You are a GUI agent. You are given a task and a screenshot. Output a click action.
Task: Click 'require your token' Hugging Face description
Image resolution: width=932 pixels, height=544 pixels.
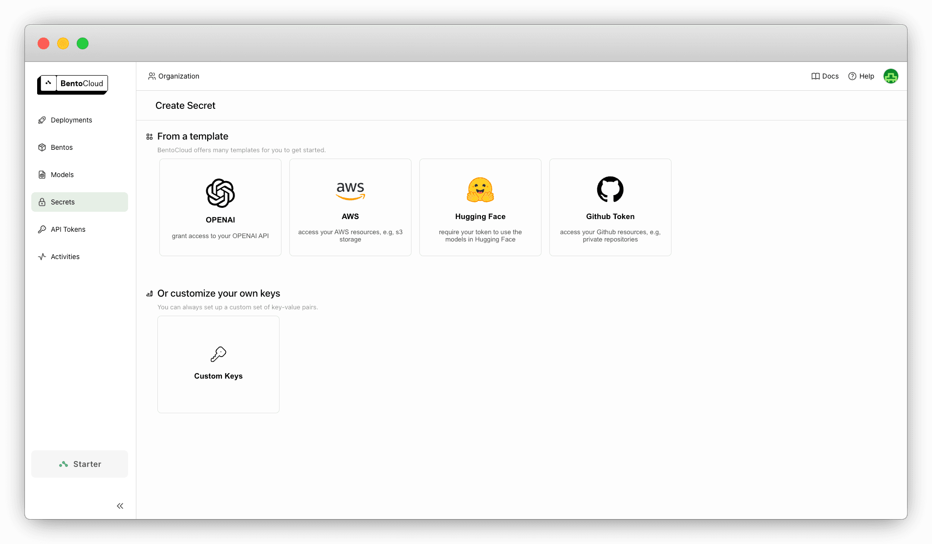click(x=480, y=236)
